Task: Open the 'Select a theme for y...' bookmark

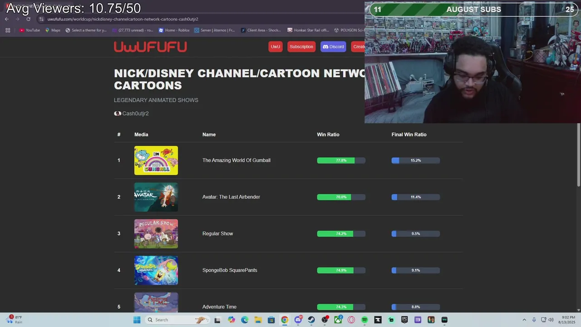Action: 86,30
